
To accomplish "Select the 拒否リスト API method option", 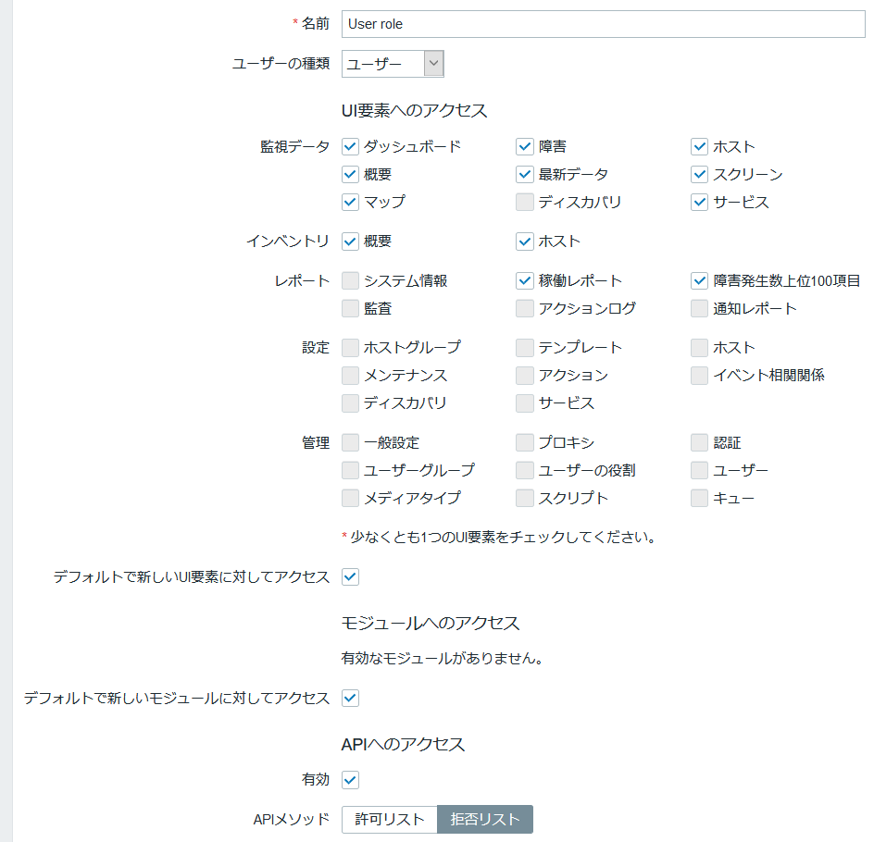I will [485, 819].
